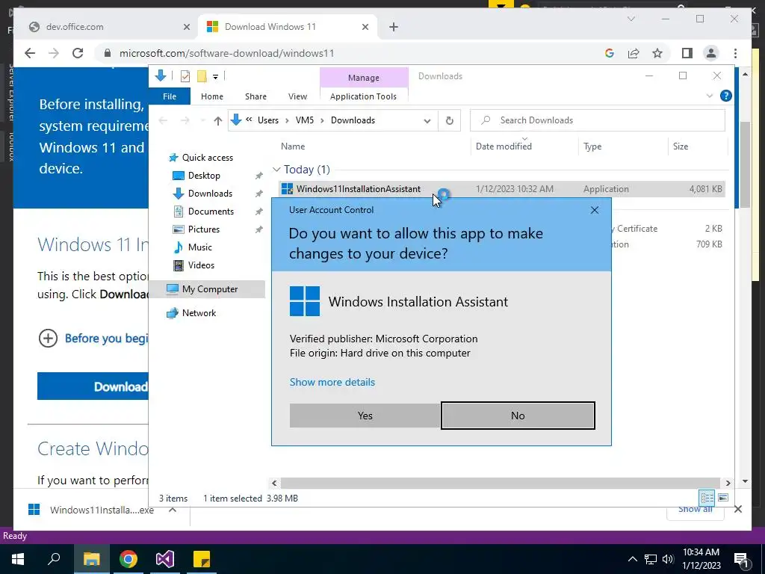Click No in User Account Control dialog
The width and height of the screenshot is (765, 574).
coord(518,416)
